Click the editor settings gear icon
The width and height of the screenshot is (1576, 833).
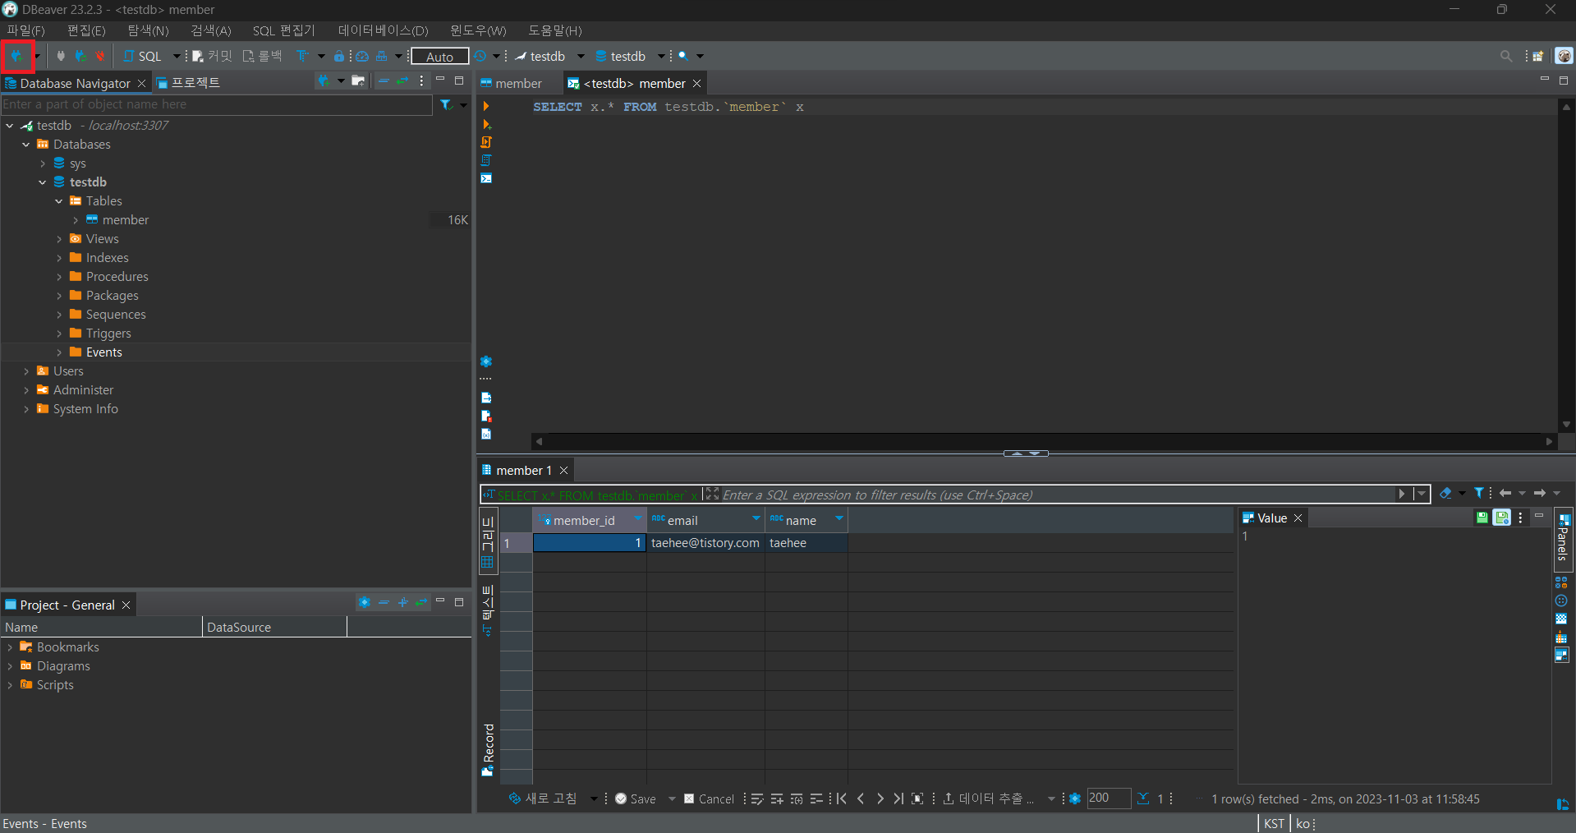[486, 361]
